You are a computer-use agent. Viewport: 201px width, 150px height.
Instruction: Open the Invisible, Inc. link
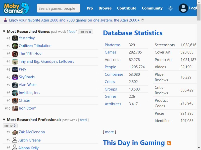pyautogui.click(x=29, y=92)
